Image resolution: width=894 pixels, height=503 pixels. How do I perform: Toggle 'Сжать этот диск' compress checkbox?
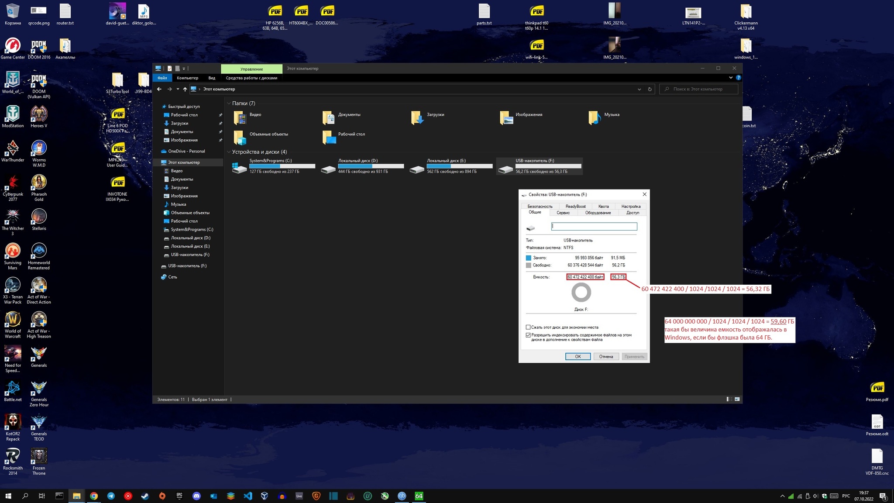[x=528, y=327]
